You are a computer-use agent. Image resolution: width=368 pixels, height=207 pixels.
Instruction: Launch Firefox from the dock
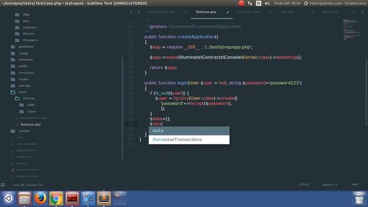pos(40,198)
